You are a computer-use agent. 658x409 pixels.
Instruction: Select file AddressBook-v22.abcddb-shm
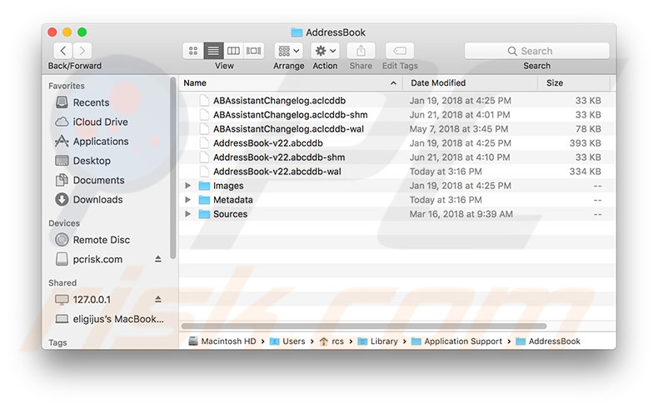click(x=279, y=157)
